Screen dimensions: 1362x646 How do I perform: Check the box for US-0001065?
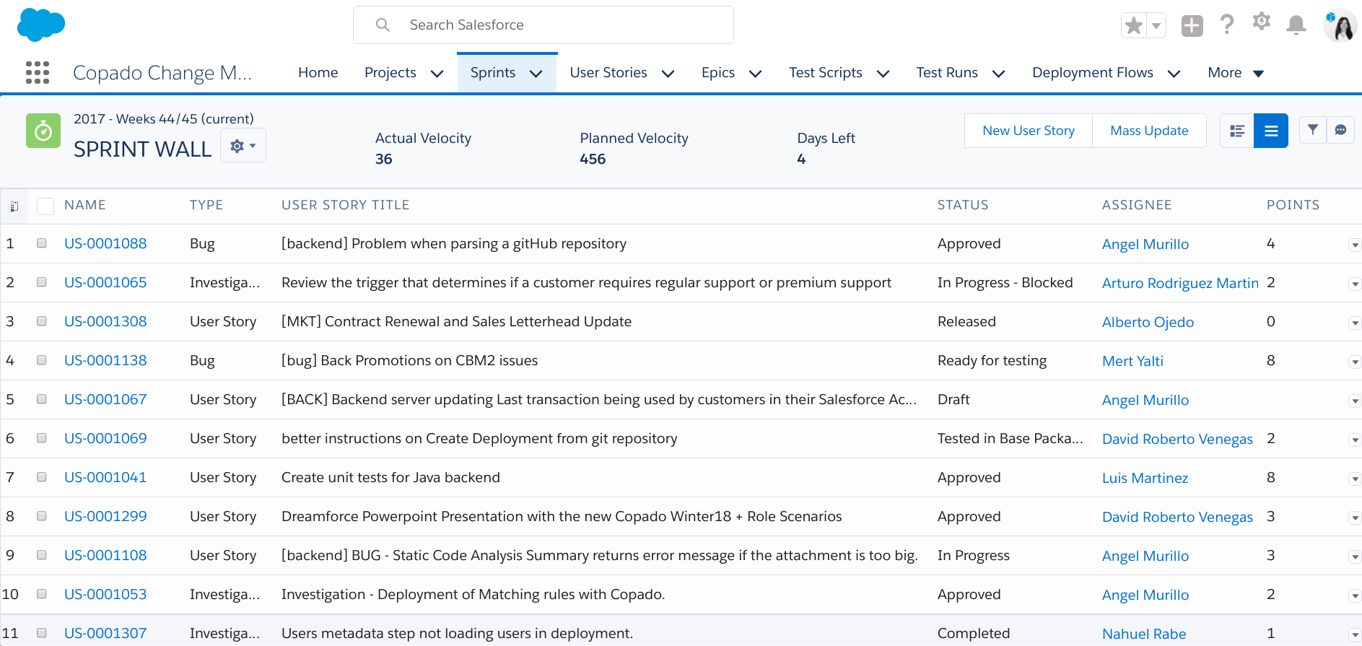pos(42,282)
